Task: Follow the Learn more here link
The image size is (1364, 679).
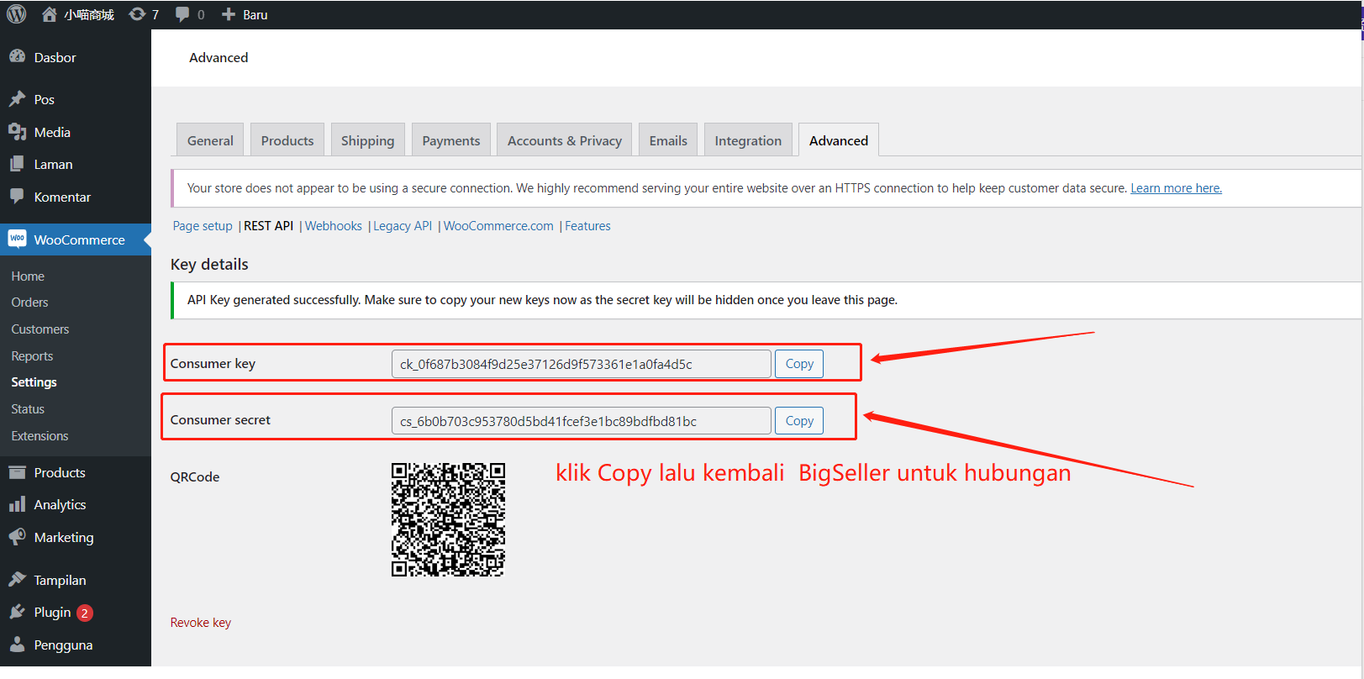Action: click(1176, 188)
